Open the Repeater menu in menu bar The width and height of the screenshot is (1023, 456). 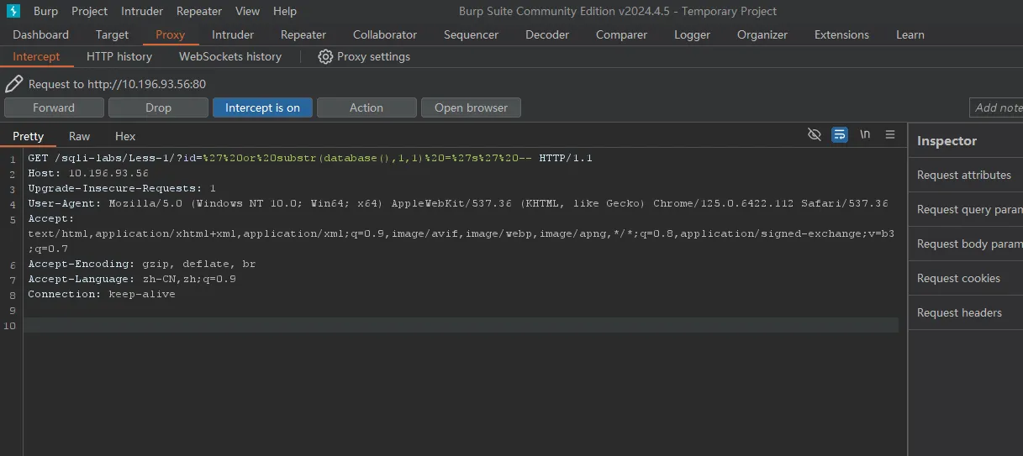[x=199, y=11]
